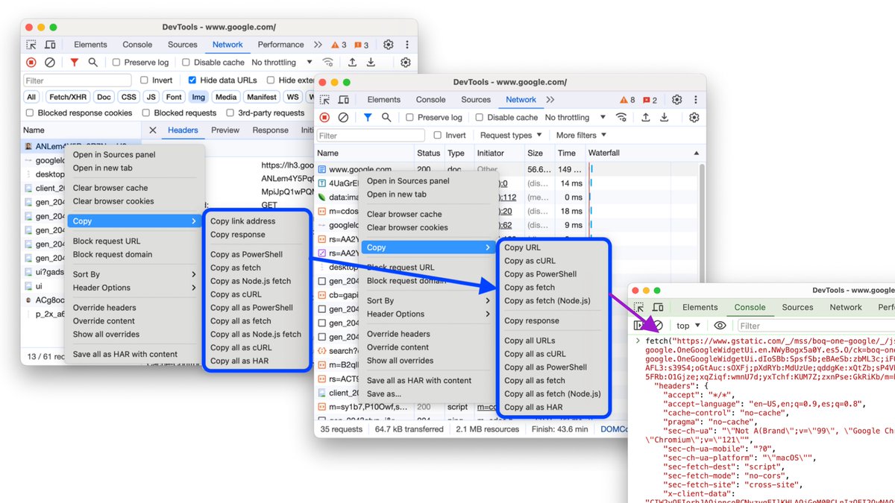Open the kebab menu in left DevTools window

pyautogui.click(x=407, y=45)
